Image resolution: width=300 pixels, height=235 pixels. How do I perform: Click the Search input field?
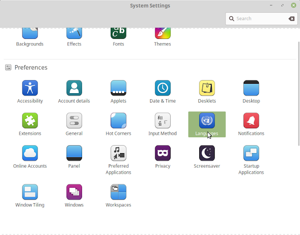(262, 19)
